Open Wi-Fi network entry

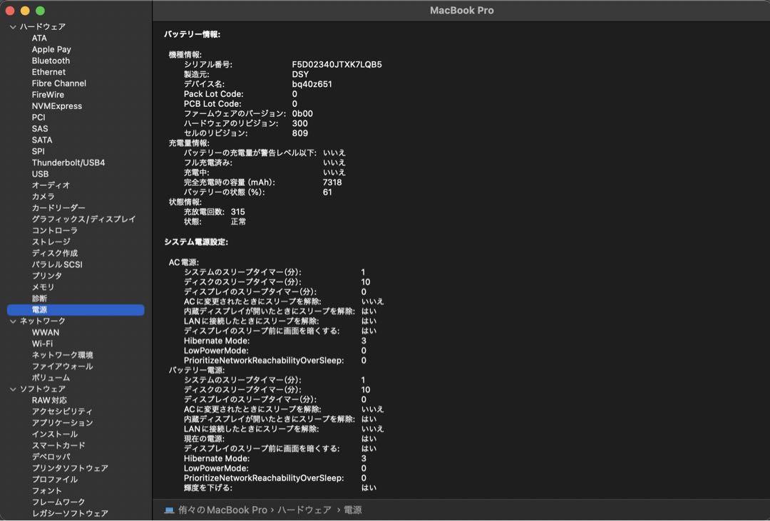click(42, 344)
